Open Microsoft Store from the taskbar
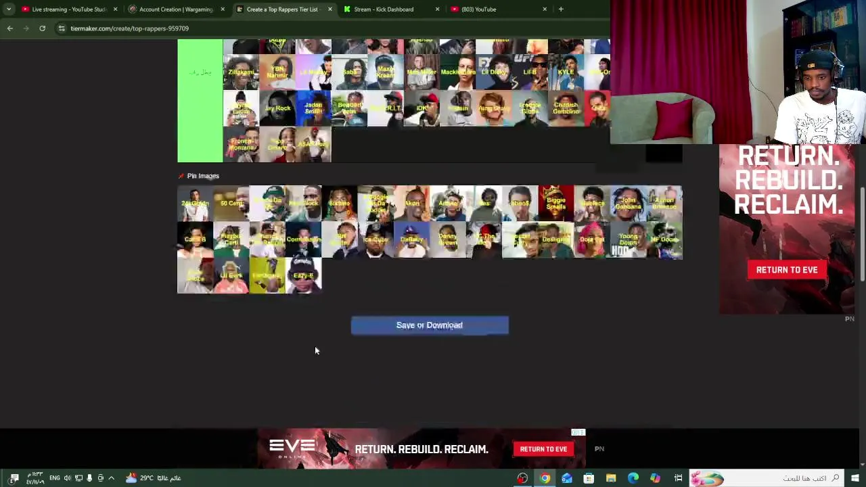Viewport: 866px width, 487px height. coord(589,478)
